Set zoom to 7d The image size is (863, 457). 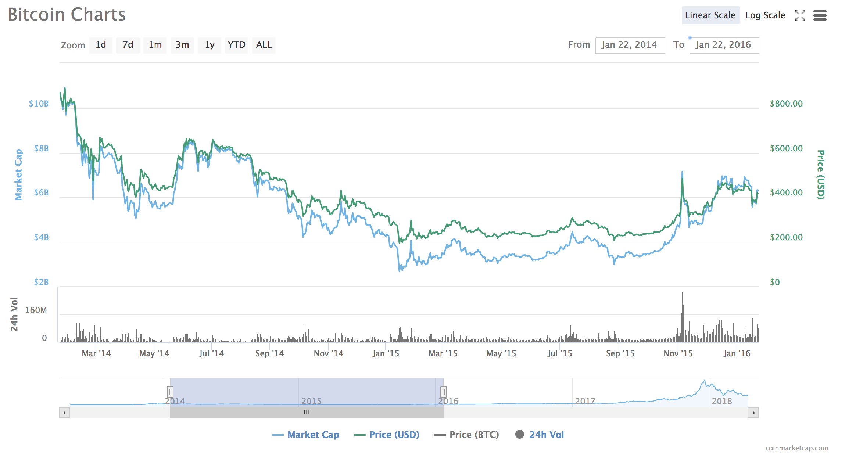(x=128, y=45)
